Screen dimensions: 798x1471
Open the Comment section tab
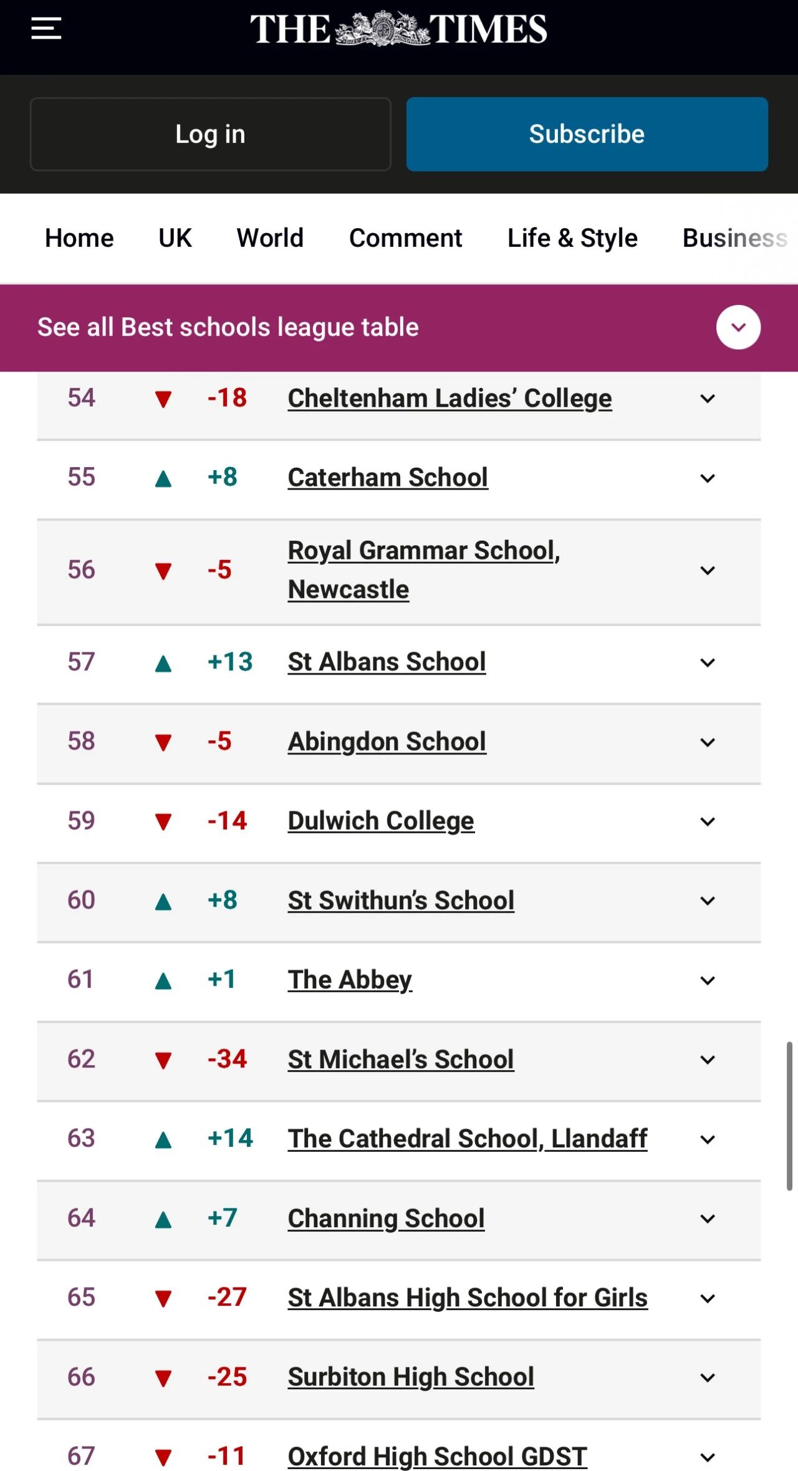click(x=406, y=238)
